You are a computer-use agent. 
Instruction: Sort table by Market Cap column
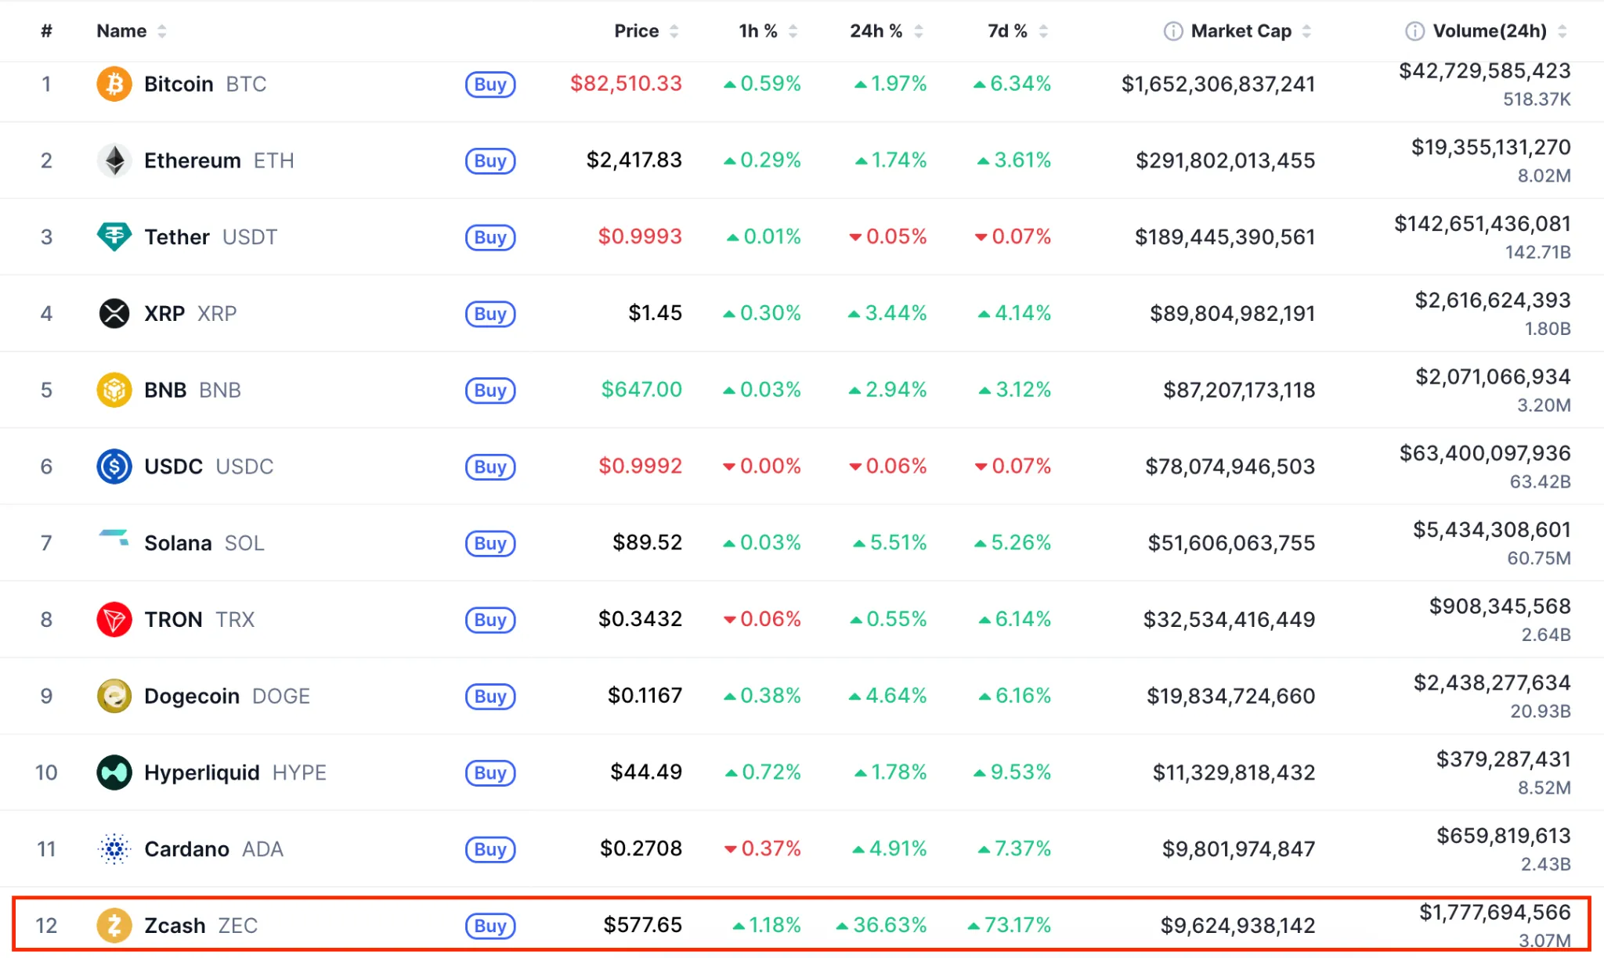click(1251, 31)
